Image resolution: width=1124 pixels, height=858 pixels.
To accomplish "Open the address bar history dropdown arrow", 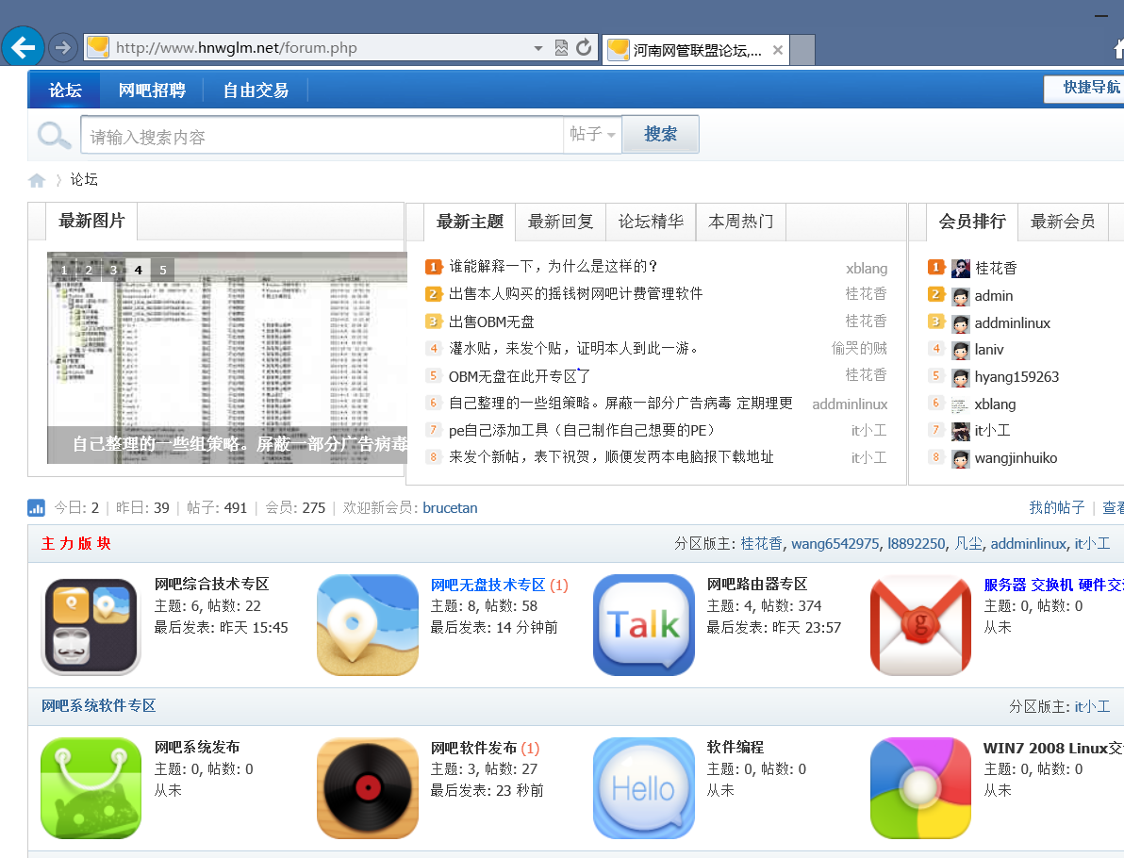I will tap(538, 48).
